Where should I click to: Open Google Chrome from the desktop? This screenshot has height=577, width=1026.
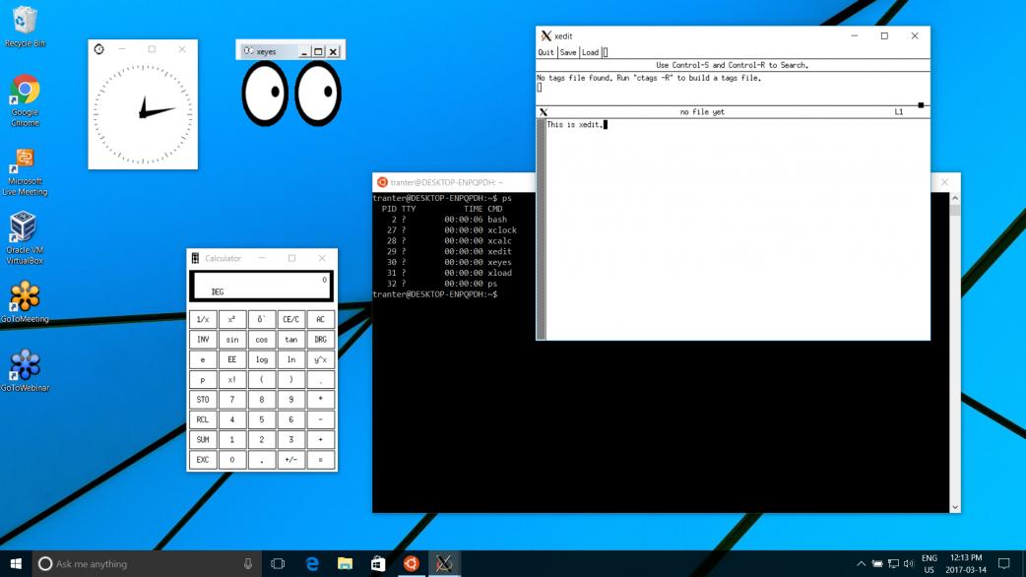click(x=25, y=92)
